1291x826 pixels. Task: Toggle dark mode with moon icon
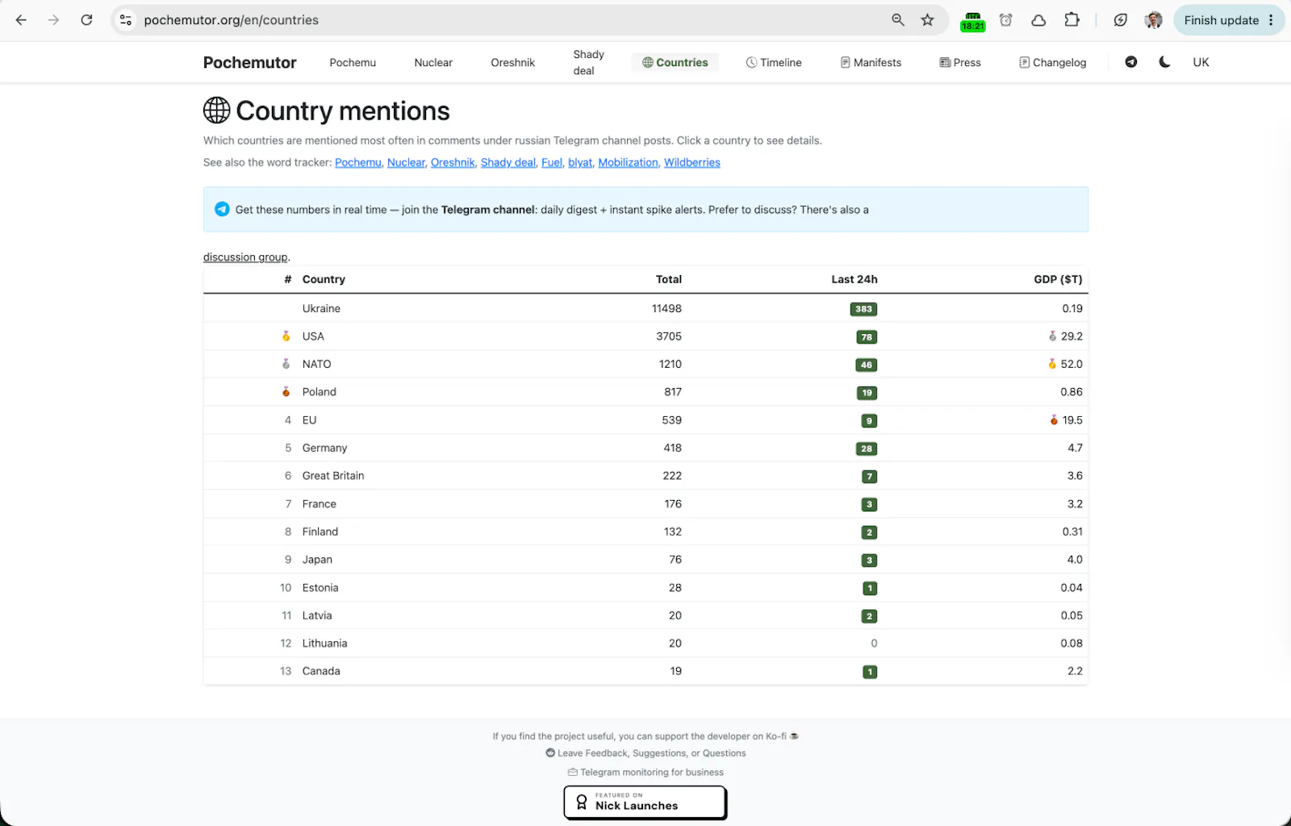(x=1164, y=62)
